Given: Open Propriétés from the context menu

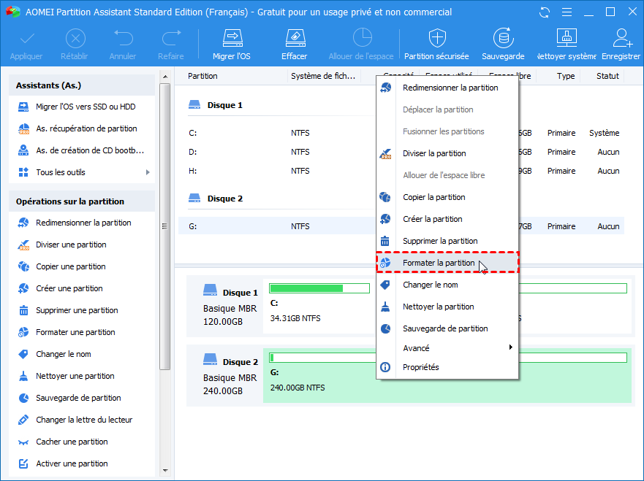Looking at the screenshot, I should (x=447, y=367).
